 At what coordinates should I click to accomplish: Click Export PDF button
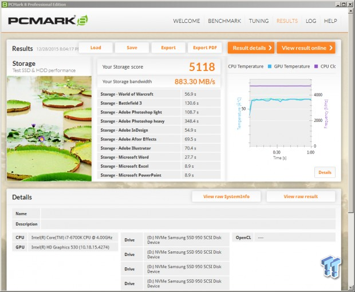[x=204, y=48]
